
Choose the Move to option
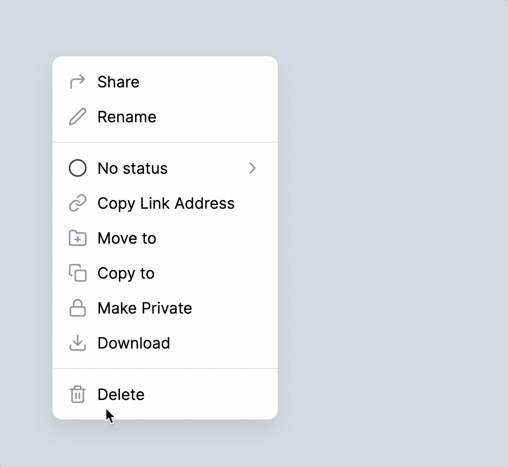(165, 238)
